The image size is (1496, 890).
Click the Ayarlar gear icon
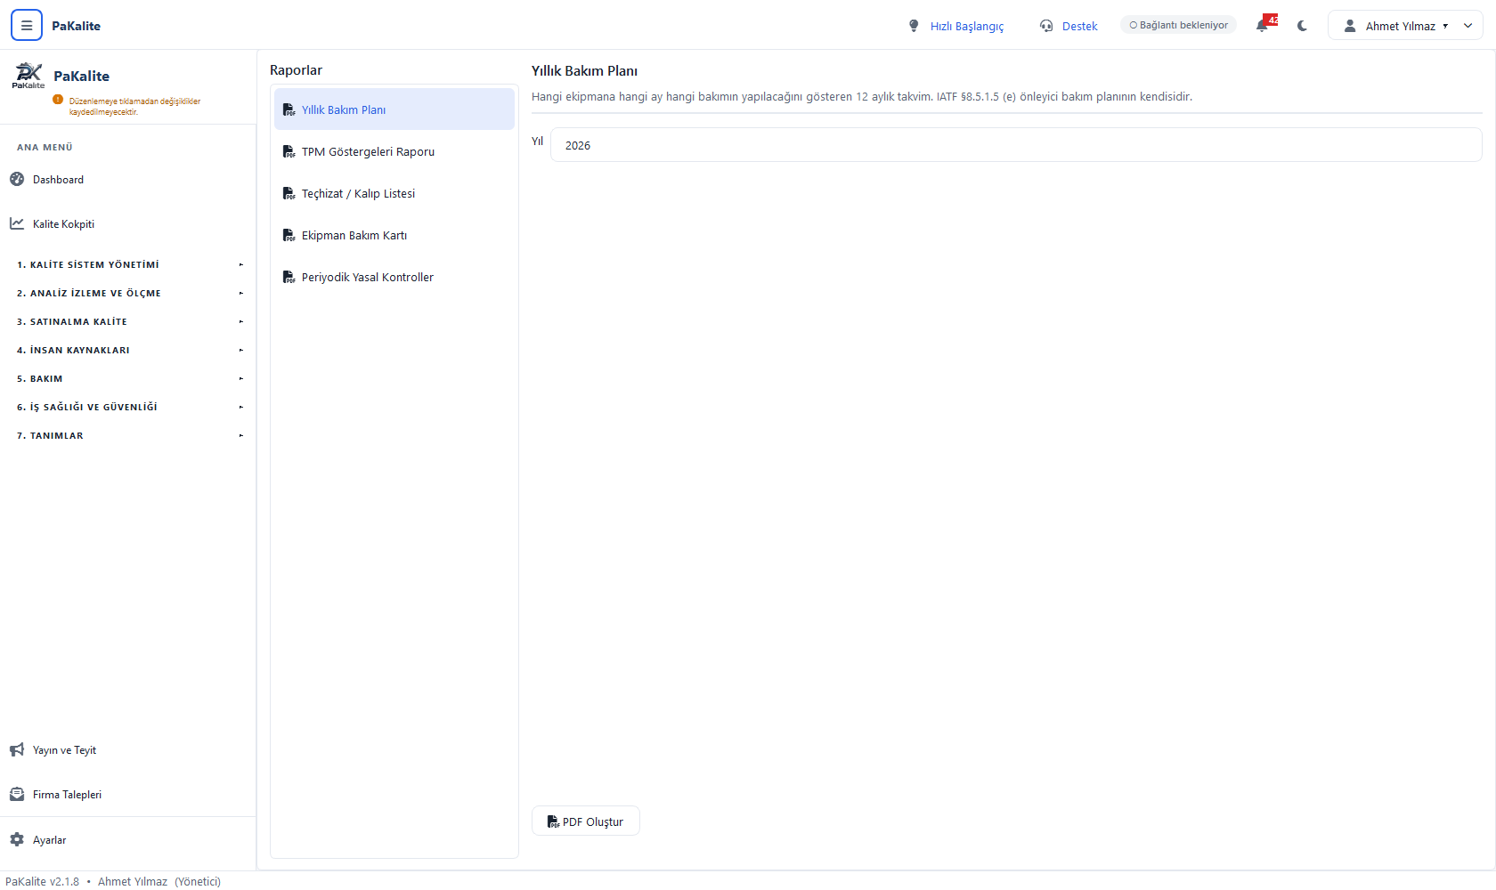click(17, 839)
